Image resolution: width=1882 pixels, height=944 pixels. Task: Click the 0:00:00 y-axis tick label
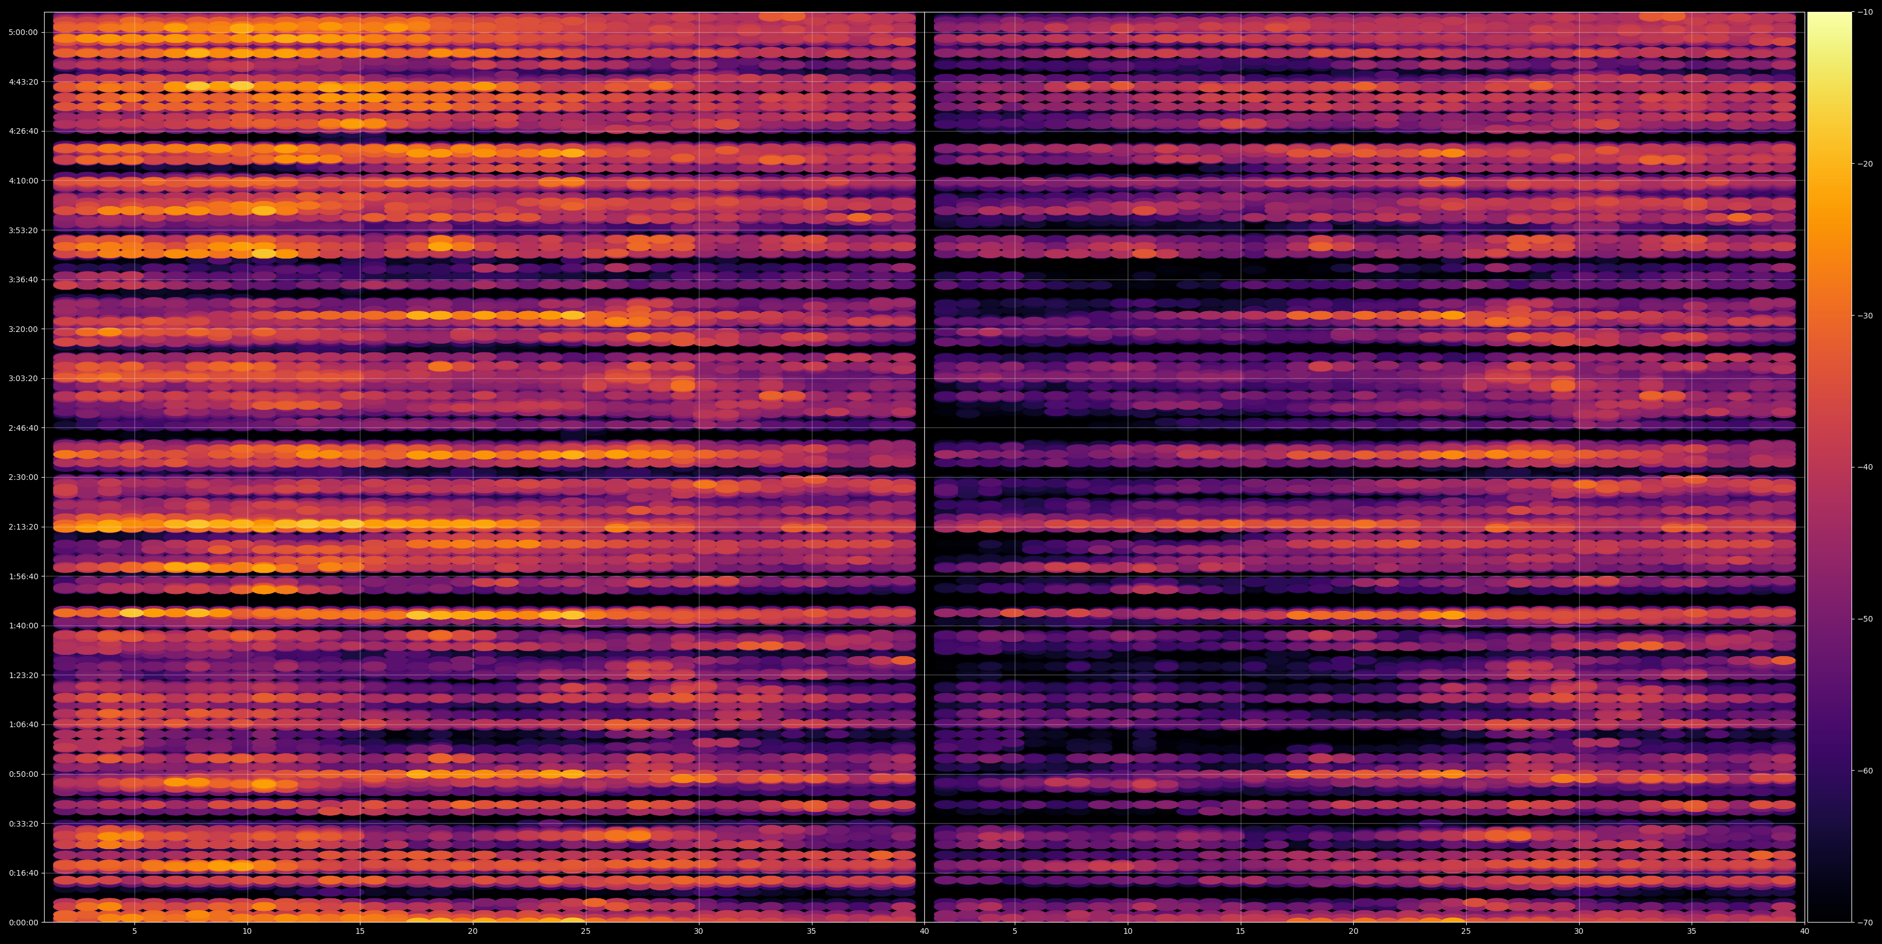pyautogui.click(x=23, y=922)
